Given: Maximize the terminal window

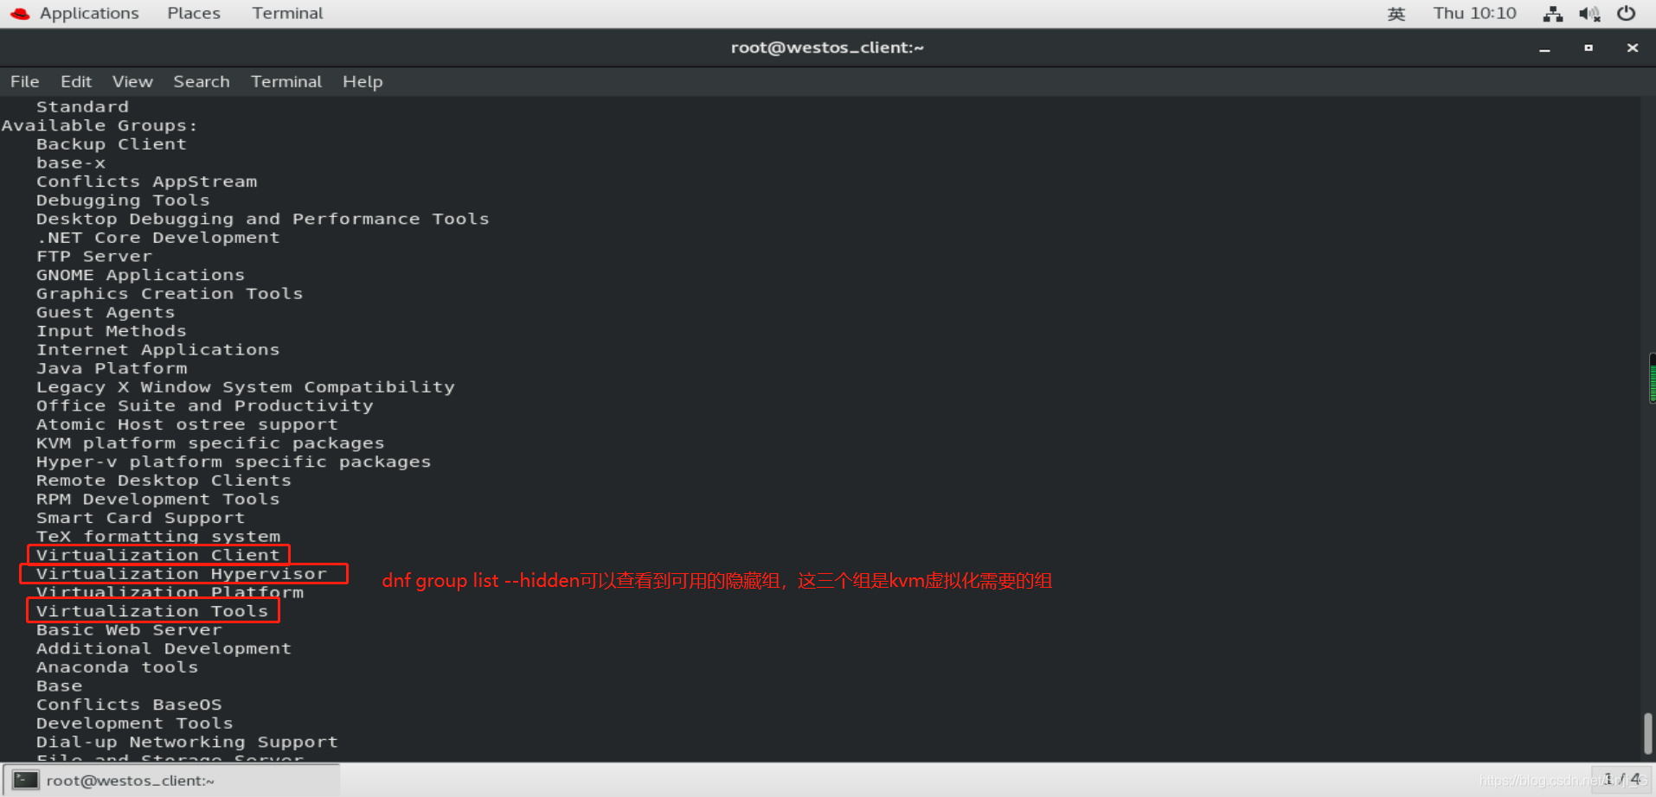Looking at the screenshot, I should (x=1589, y=48).
